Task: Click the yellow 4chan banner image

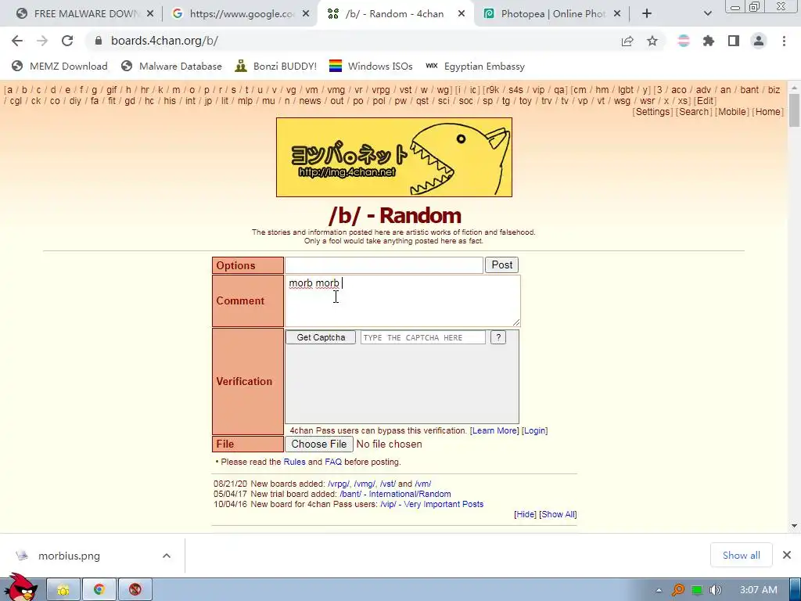Action: tap(394, 157)
